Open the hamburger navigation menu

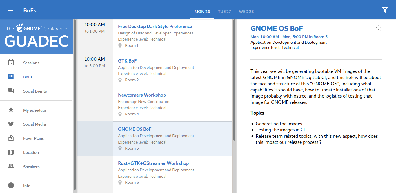(10, 10)
